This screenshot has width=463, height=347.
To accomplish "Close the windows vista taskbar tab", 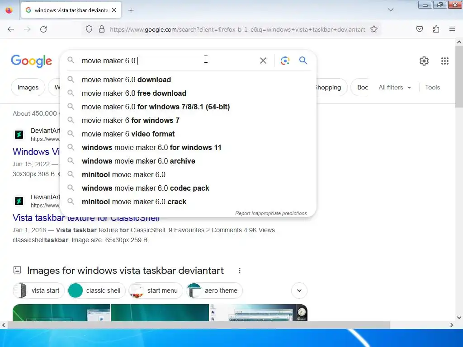I will tap(114, 10).
